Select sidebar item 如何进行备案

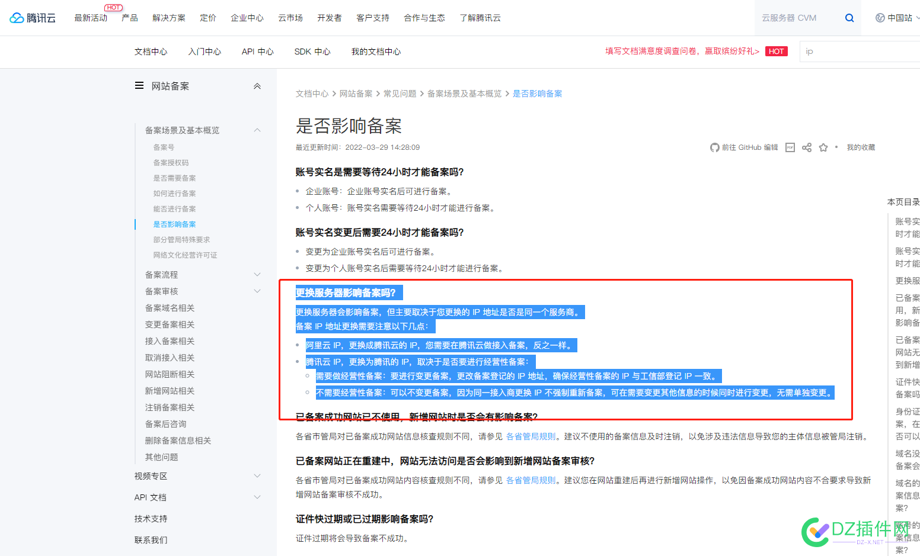(x=175, y=194)
